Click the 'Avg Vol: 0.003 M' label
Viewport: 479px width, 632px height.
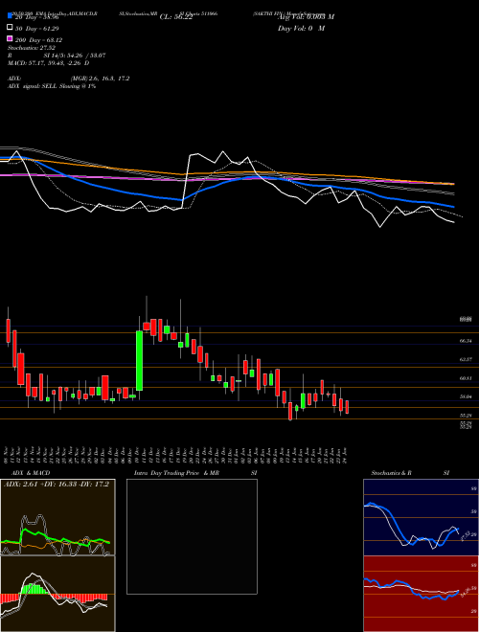pos(306,17)
